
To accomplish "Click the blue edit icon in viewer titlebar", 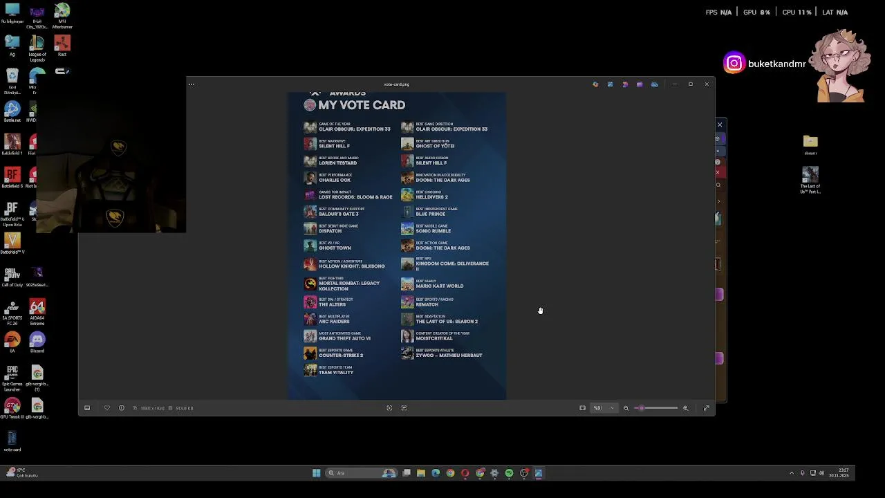I will (x=610, y=84).
